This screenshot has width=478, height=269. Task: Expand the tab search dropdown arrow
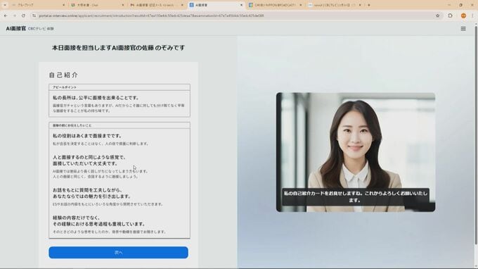click(5, 5)
